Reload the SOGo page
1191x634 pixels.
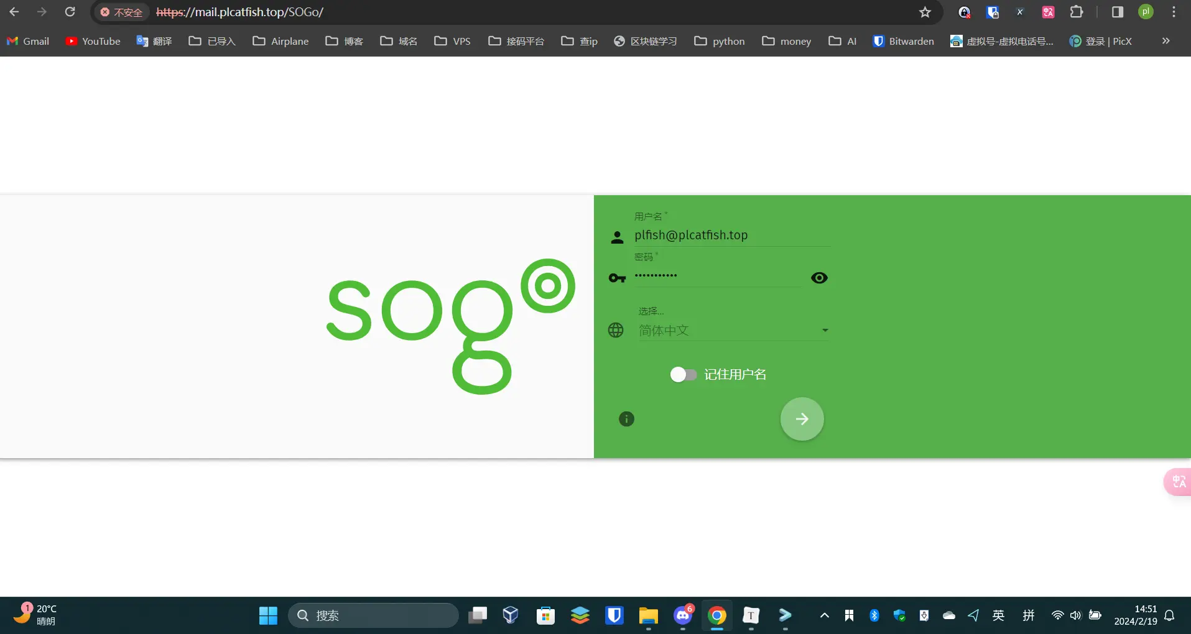click(x=70, y=12)
